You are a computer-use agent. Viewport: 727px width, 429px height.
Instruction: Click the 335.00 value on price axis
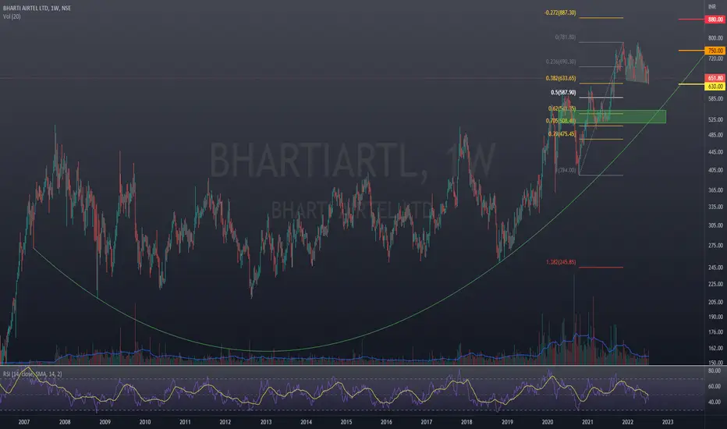click(x=715, y=207)
